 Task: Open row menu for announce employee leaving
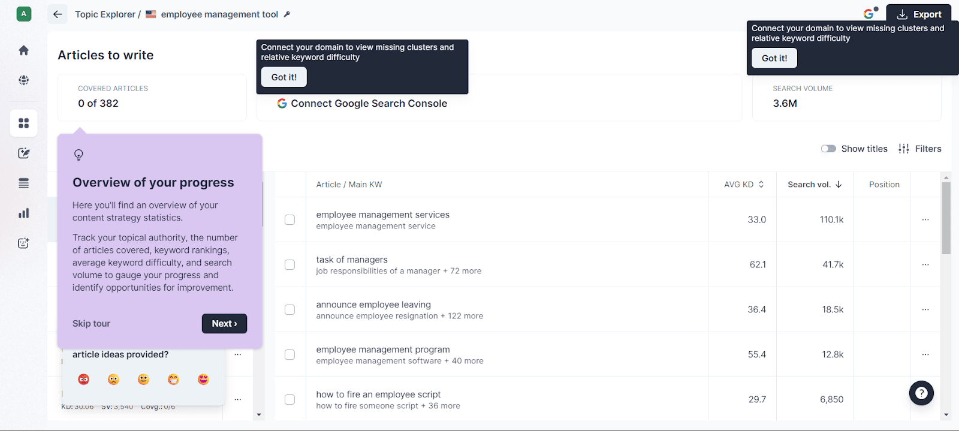(x=925, y=310)
